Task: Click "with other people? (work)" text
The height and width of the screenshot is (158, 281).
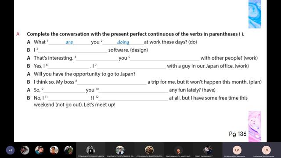Action: 229,58
